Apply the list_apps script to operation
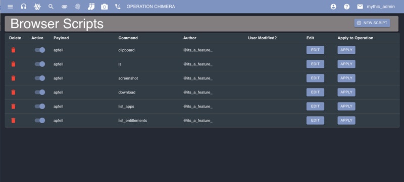 346,107
